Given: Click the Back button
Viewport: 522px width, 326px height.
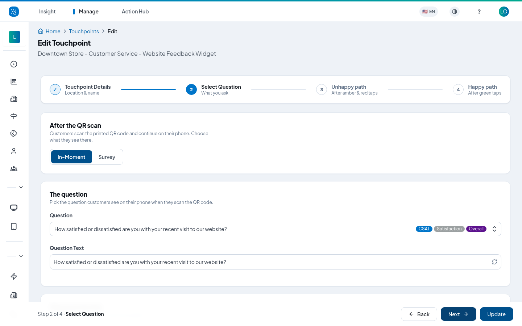Looking at the screenshot, I should (419, 314).
